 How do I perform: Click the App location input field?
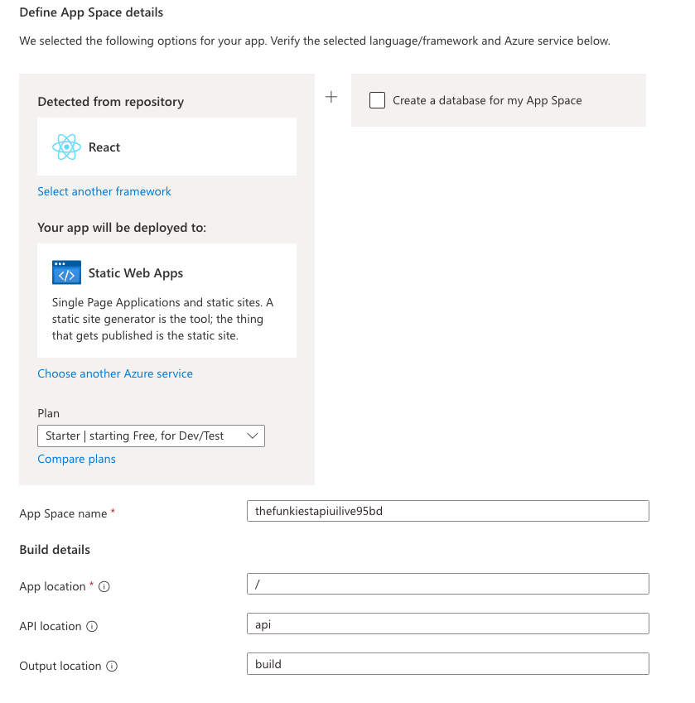pos(447,584)
